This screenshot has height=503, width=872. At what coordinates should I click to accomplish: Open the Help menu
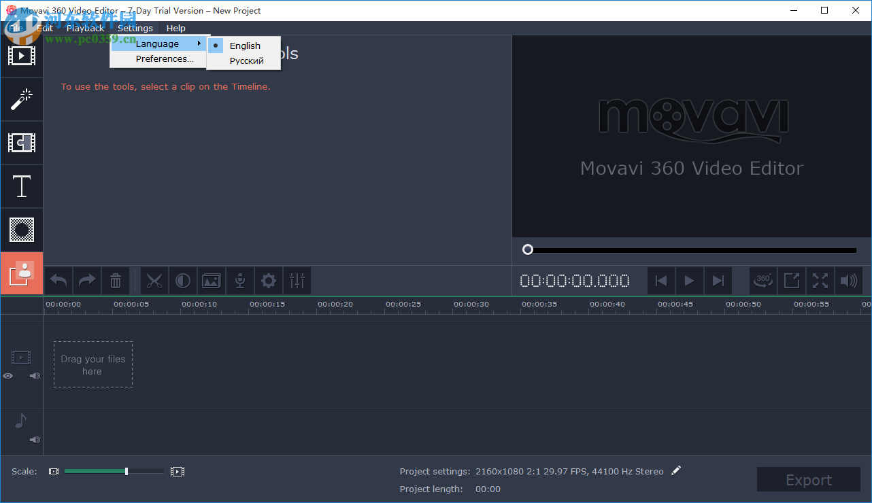(175, 28)
